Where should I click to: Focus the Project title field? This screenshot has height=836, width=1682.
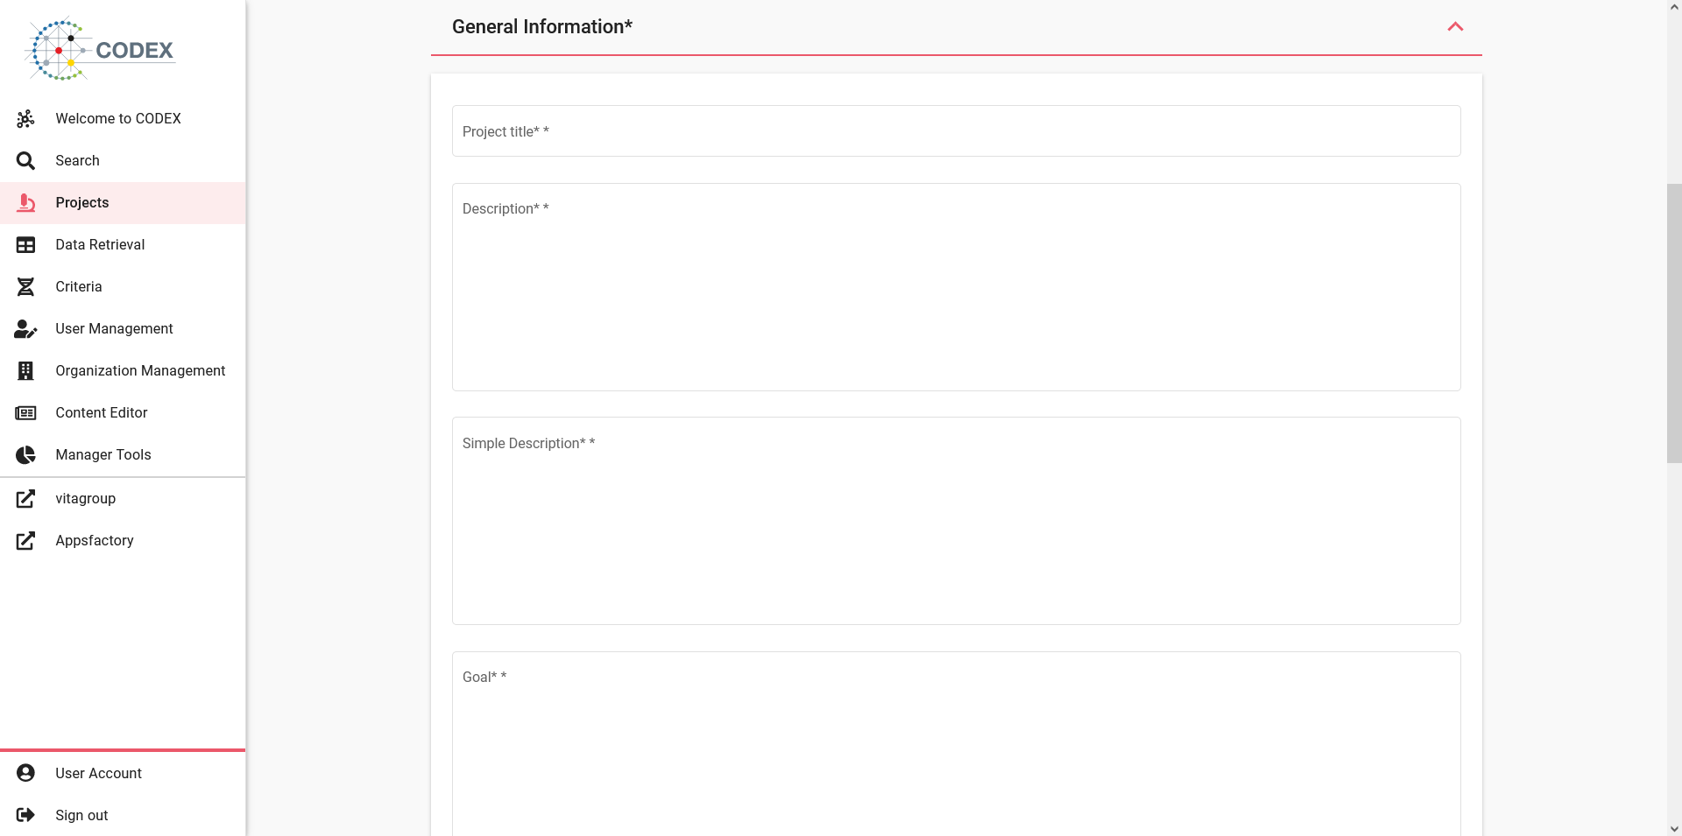[956, 131]
